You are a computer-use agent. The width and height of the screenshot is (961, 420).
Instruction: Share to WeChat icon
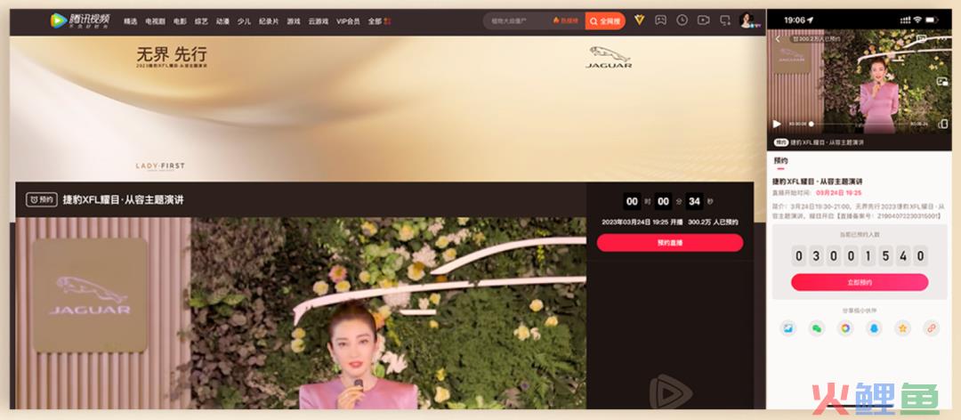click(816, 328)
